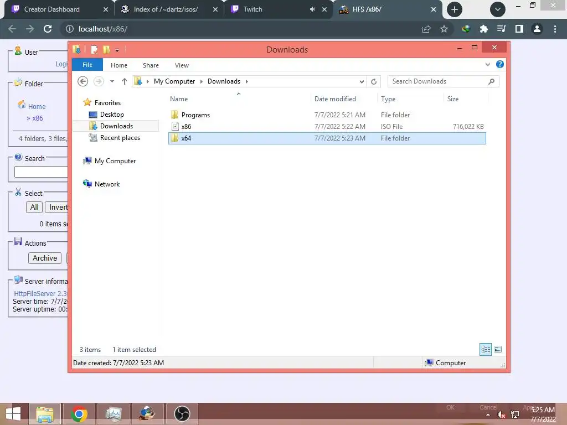Click Downloads in the address breadcrumb
The image size is (567, 425).
224,81
